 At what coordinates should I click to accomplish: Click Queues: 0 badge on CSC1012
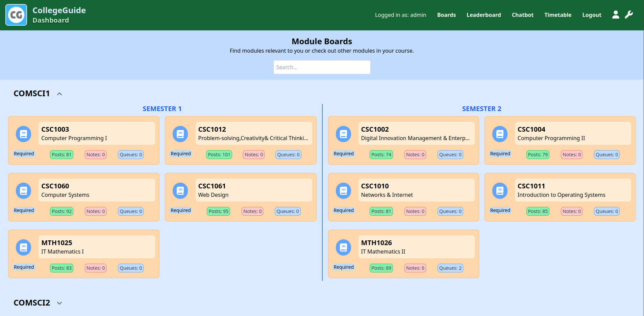(288, 155)
